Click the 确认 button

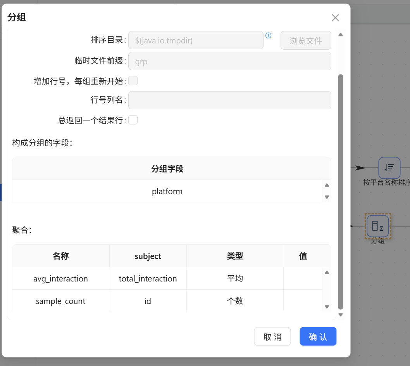pyautogui.click(x=318, y=337)
